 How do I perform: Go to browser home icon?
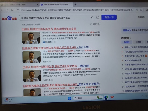point(12,10)
